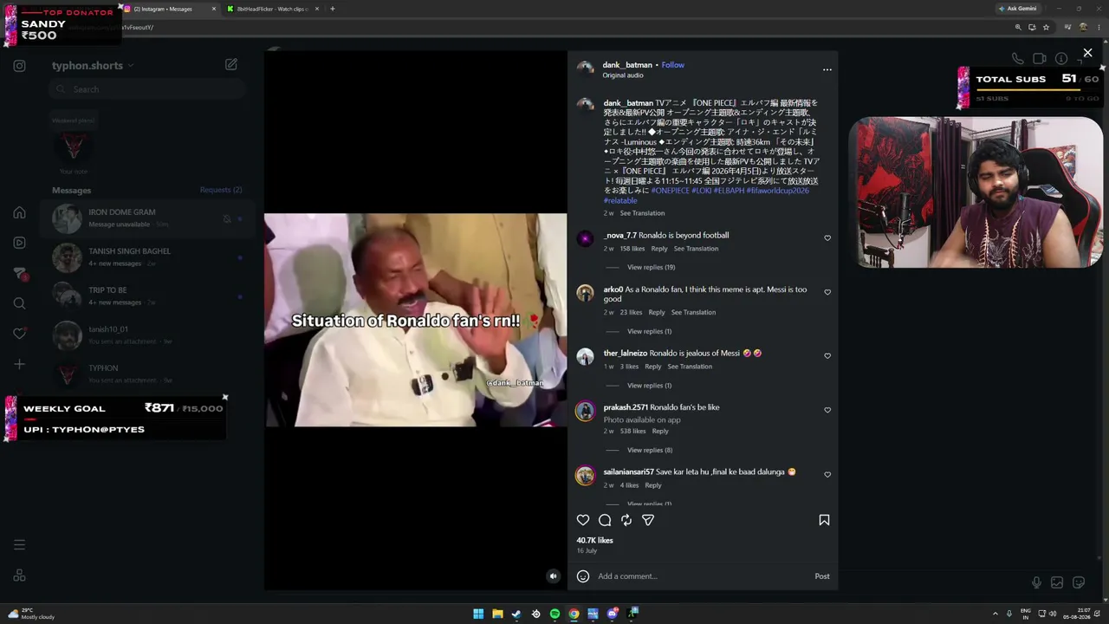Image resolution: width=1109 pixels, height=624 pixels.
Task: Open Notifications heart in the sidebar
Action: [19, 334]
